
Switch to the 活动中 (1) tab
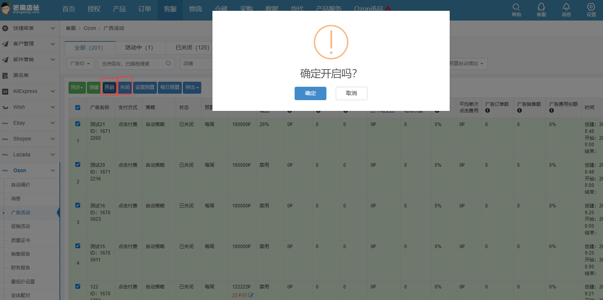pos(140,48)
